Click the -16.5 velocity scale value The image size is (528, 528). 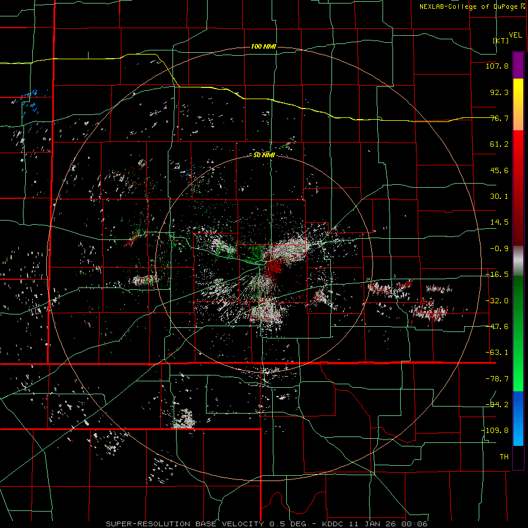pos(497,275)
